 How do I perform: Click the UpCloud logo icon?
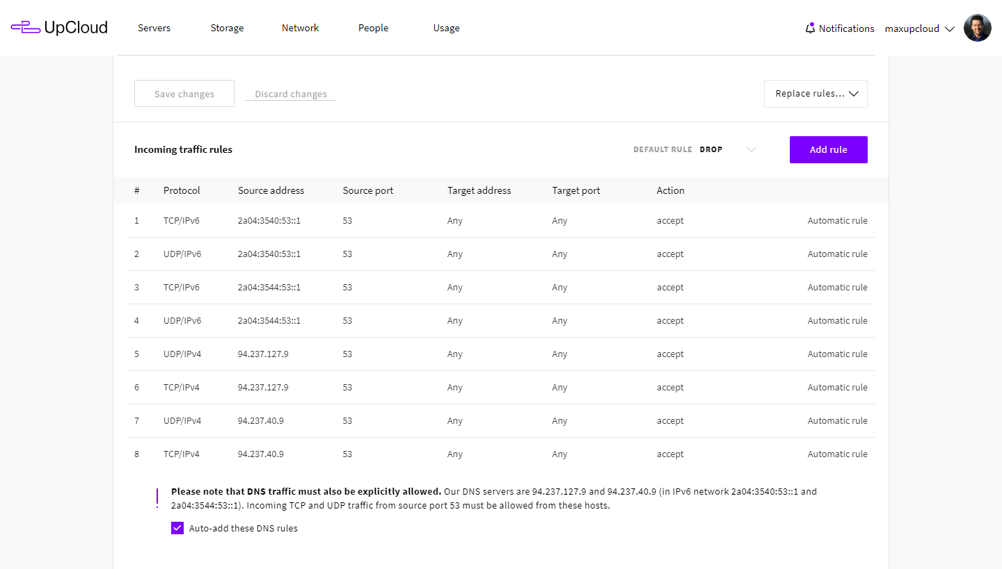click(25, 28)
